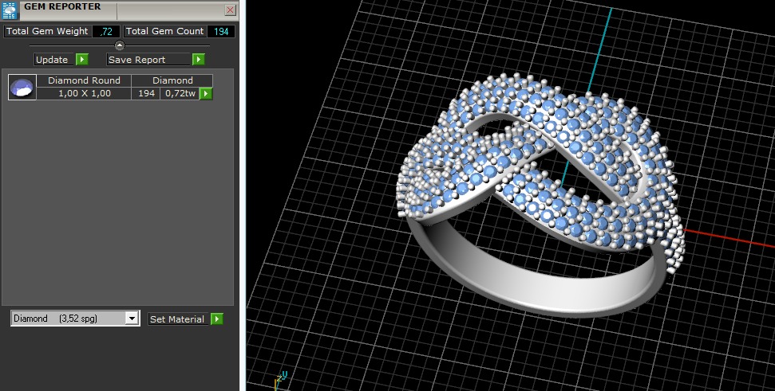Click the Set Material button label
Viewport: 775px width, 391px height.
tap(179, 319)
